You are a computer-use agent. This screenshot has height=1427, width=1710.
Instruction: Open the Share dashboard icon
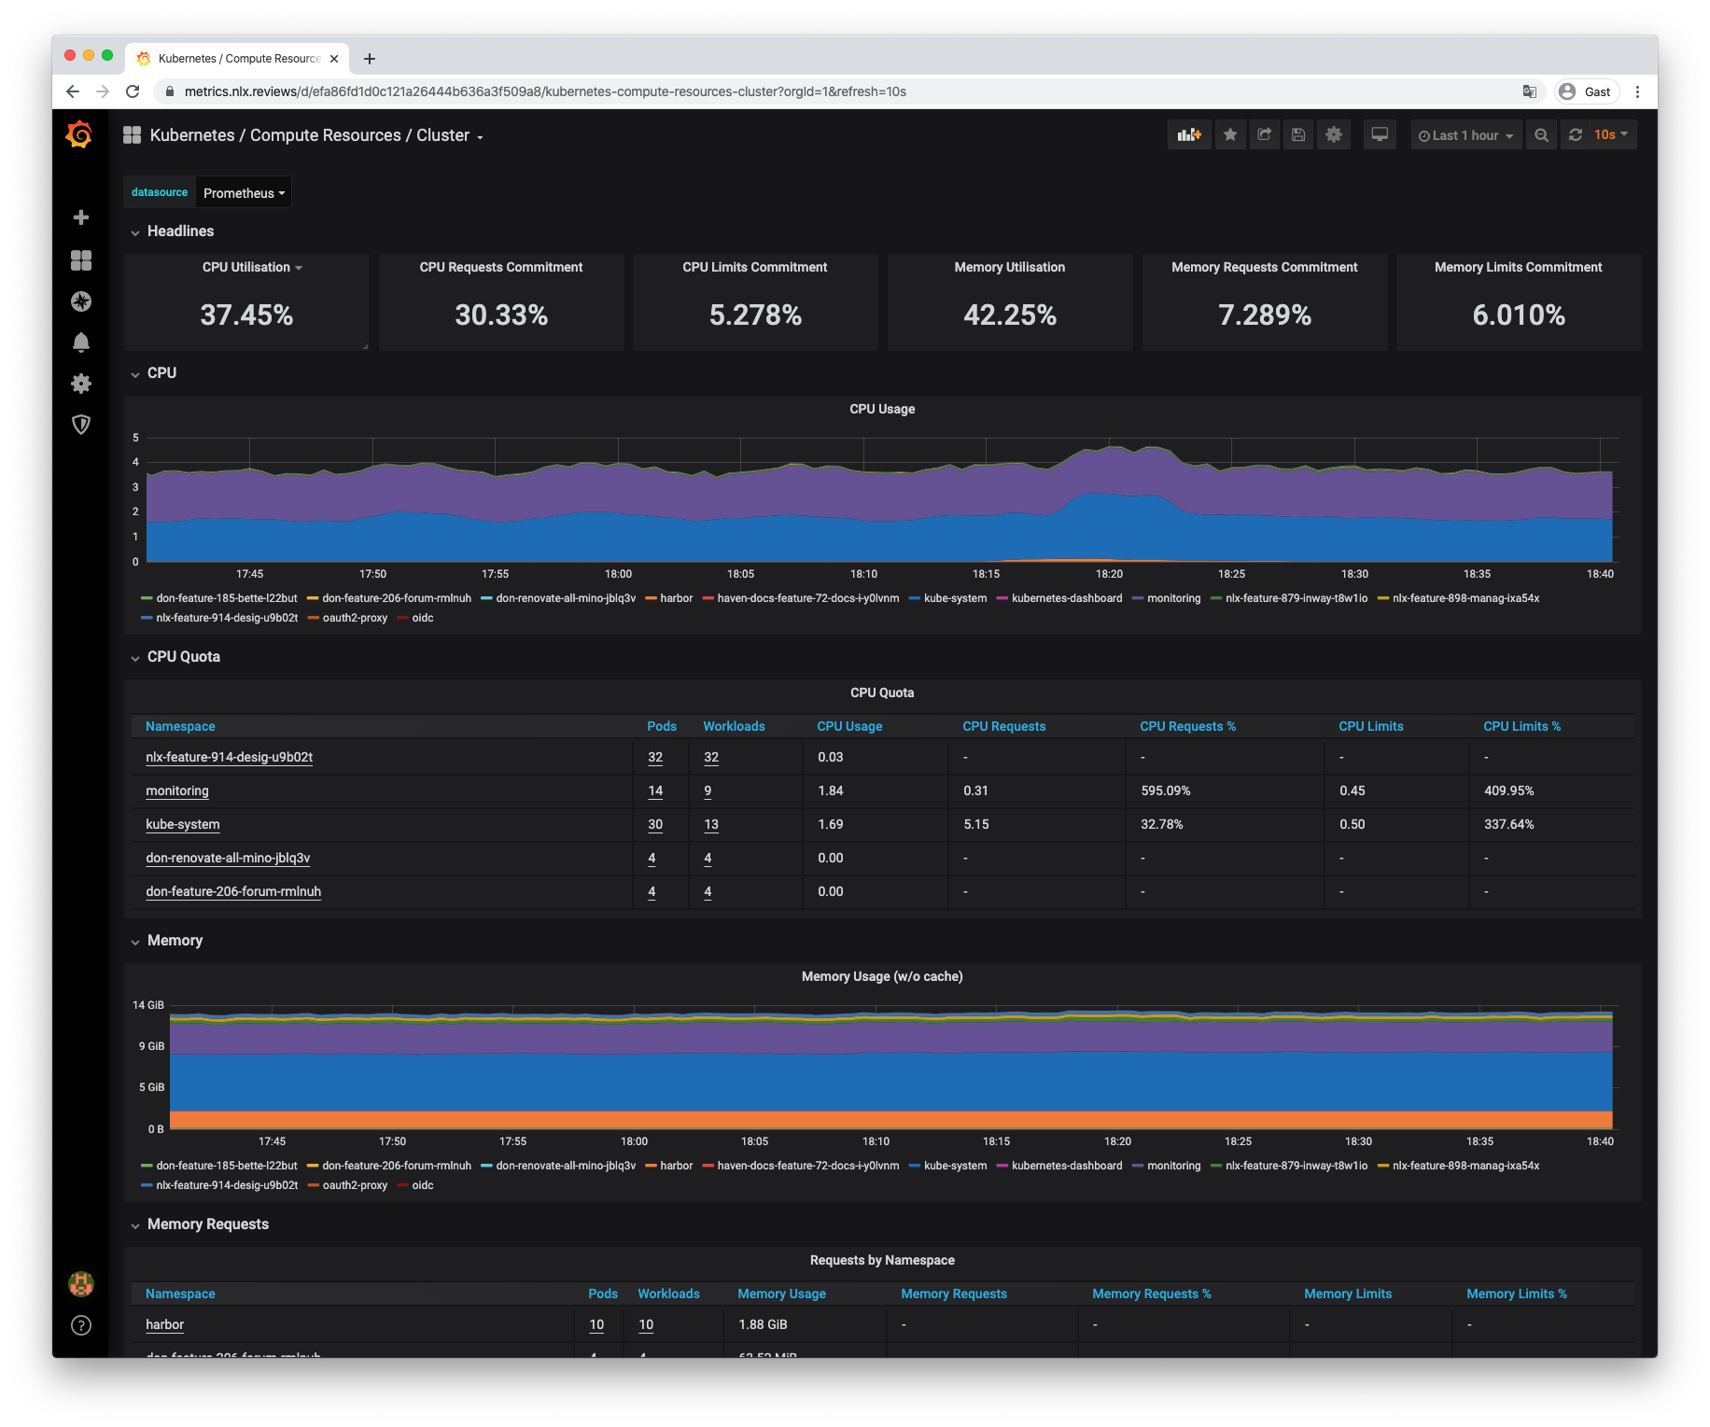[1264, 135]
